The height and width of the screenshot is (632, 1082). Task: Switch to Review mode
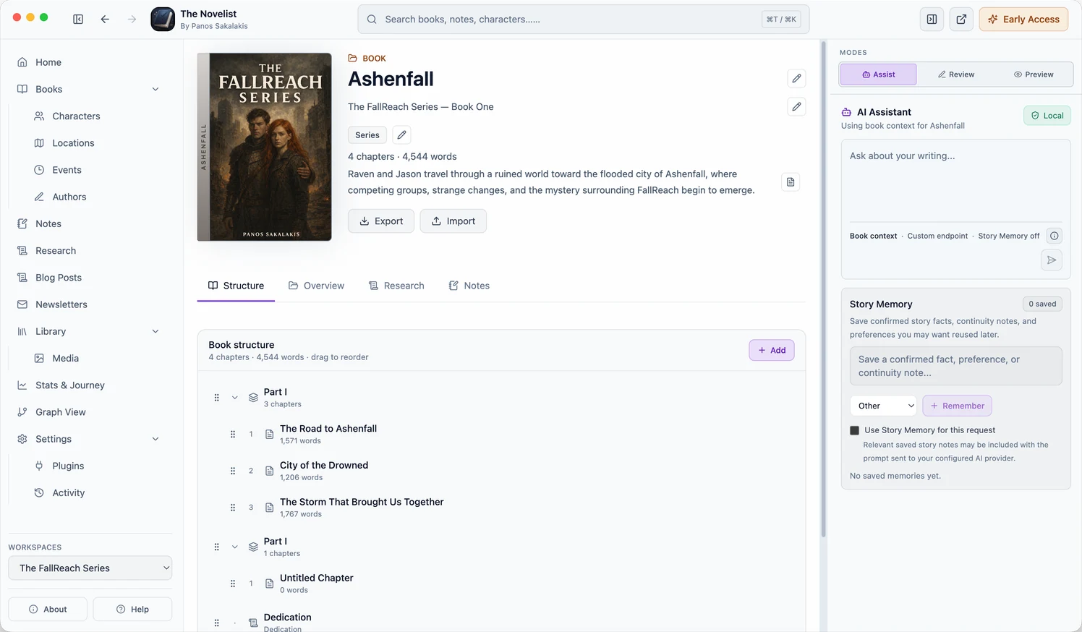pyautogui.click(x=955, y=74)
